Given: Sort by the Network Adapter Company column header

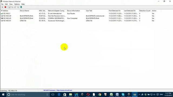Looking at the screenshot, I should point(57,11).
